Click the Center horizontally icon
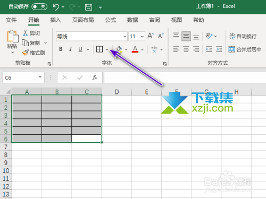This screenshot has width=266, height=199. coord(186,49)
